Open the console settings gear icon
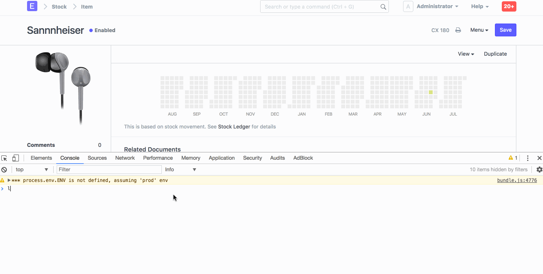This screenshot has width=543, height=274. coord(540,170)
